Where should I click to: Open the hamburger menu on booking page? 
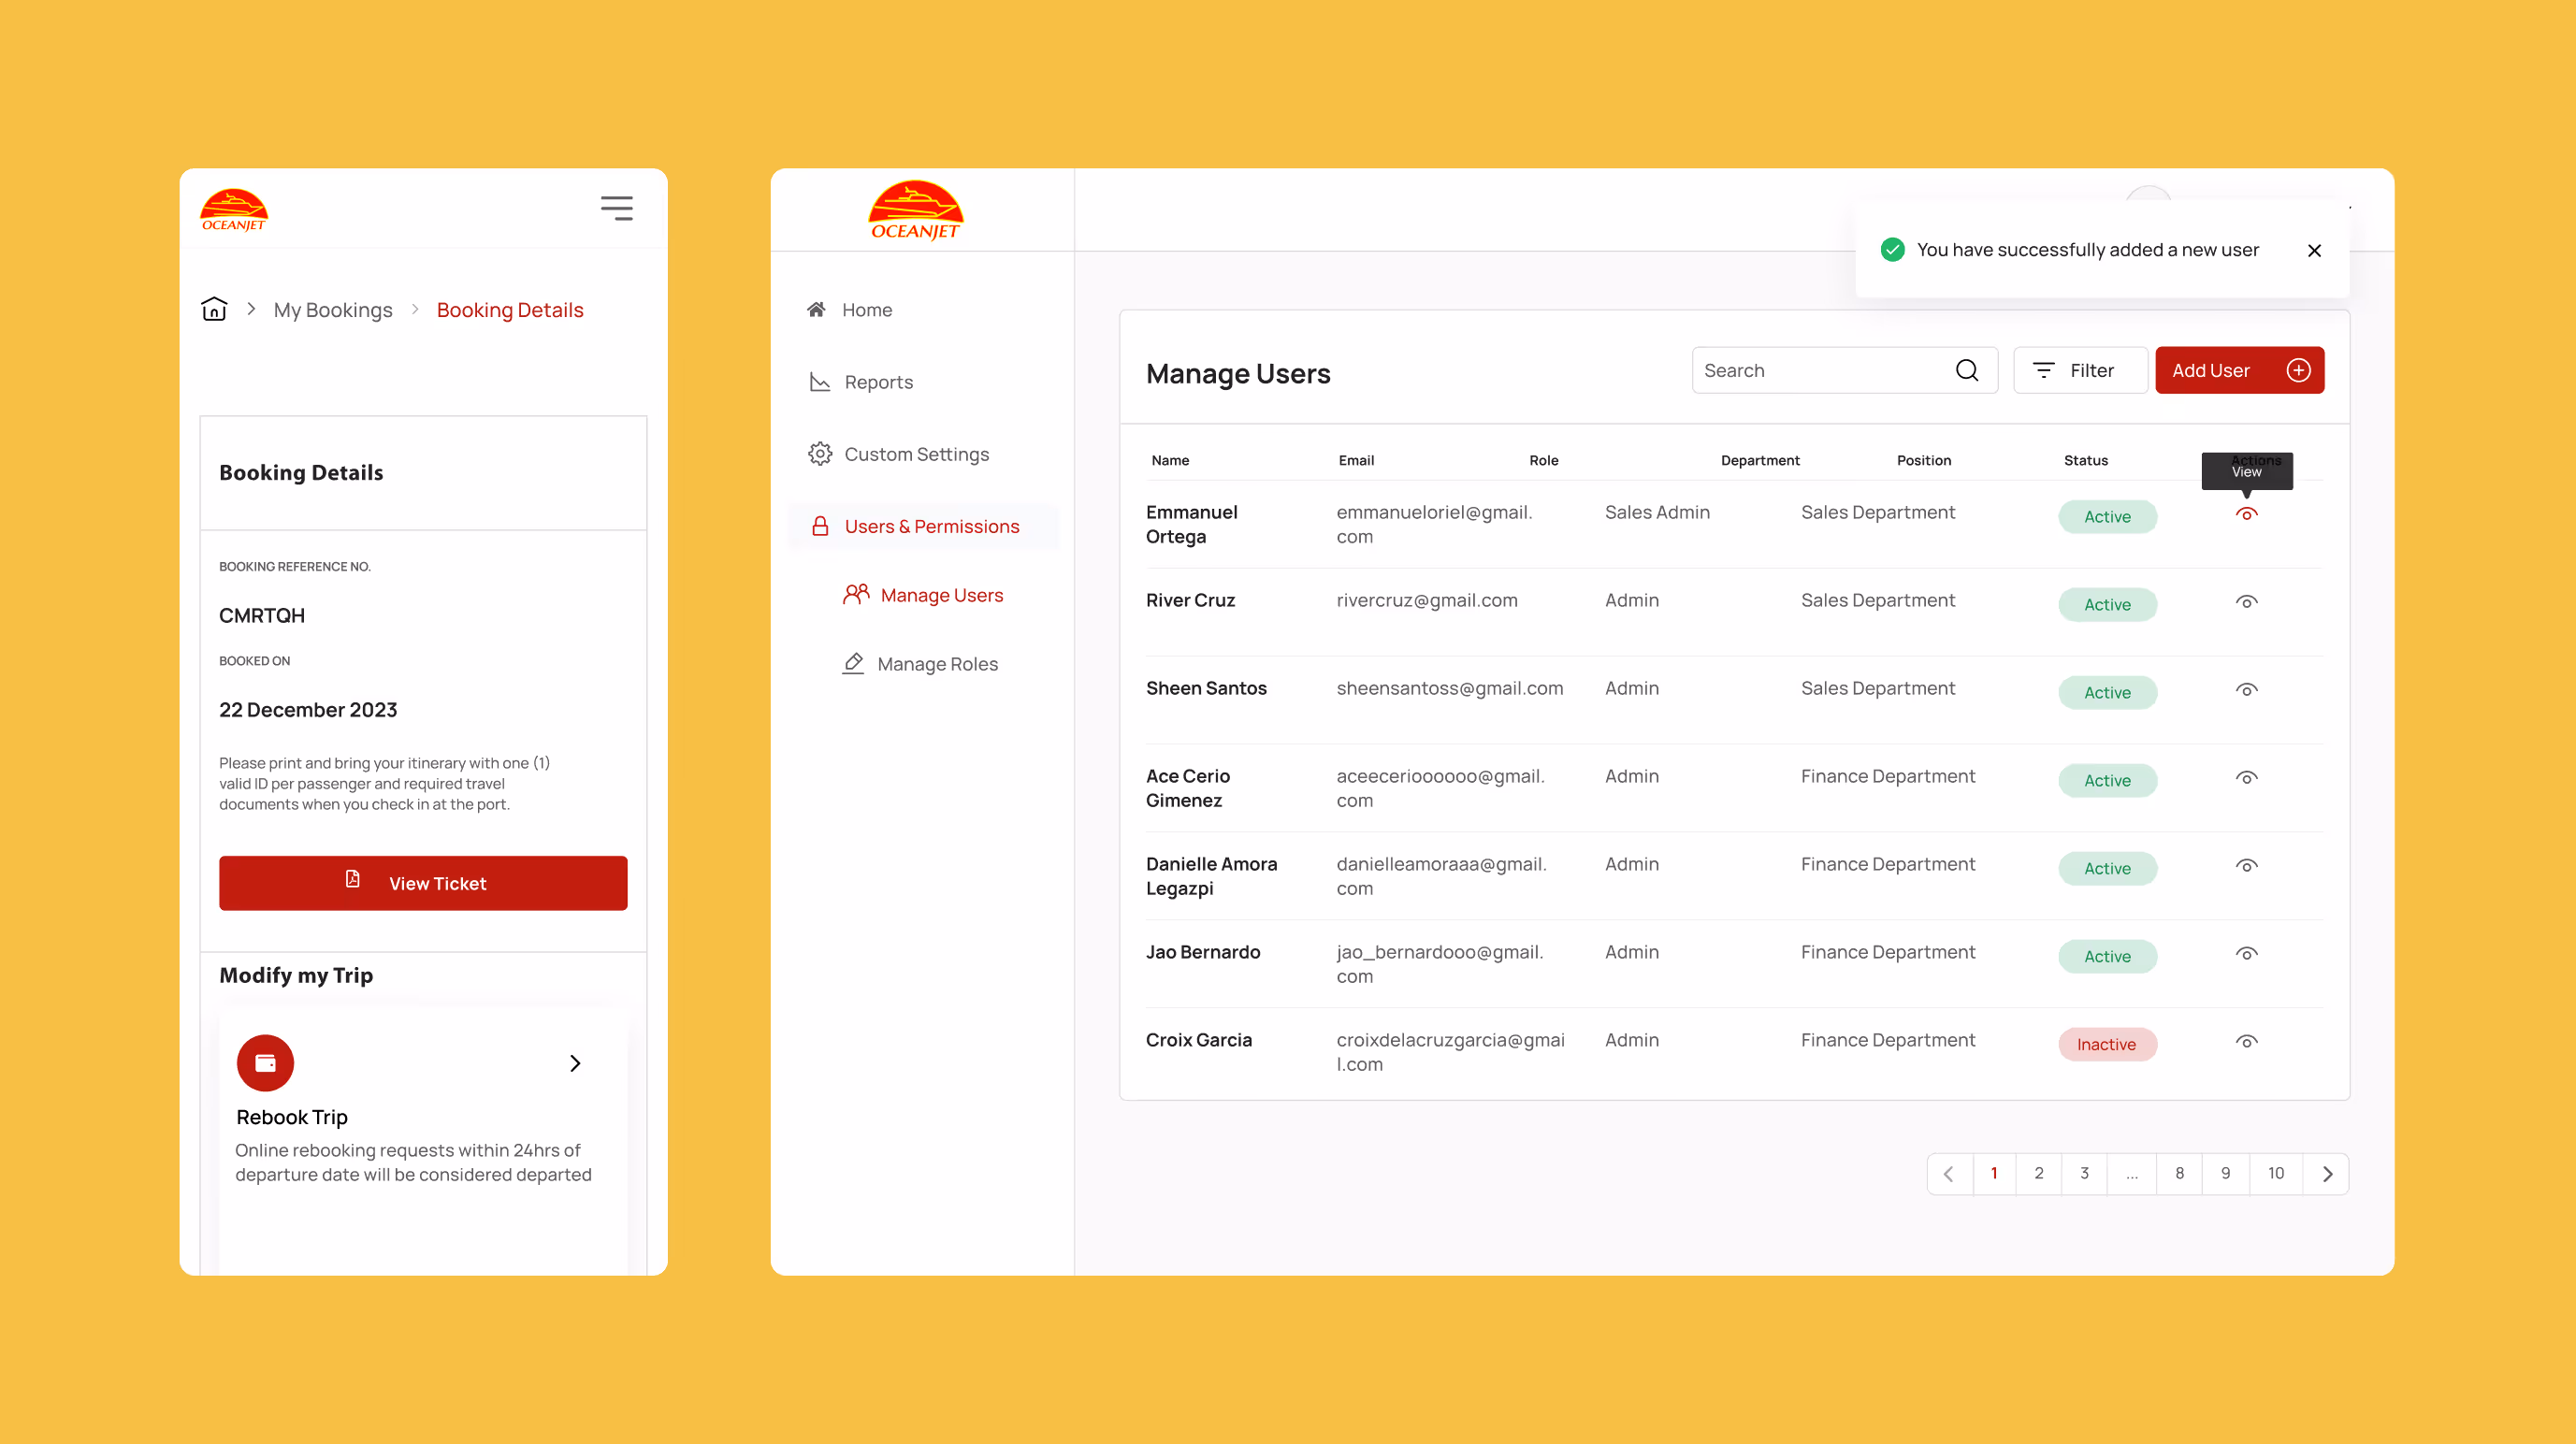617,207
